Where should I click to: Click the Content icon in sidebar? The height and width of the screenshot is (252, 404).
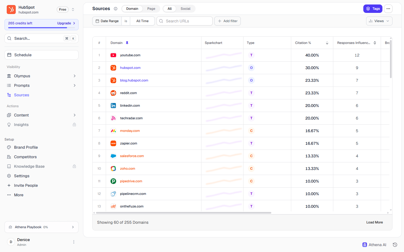[x=9, y=115]
